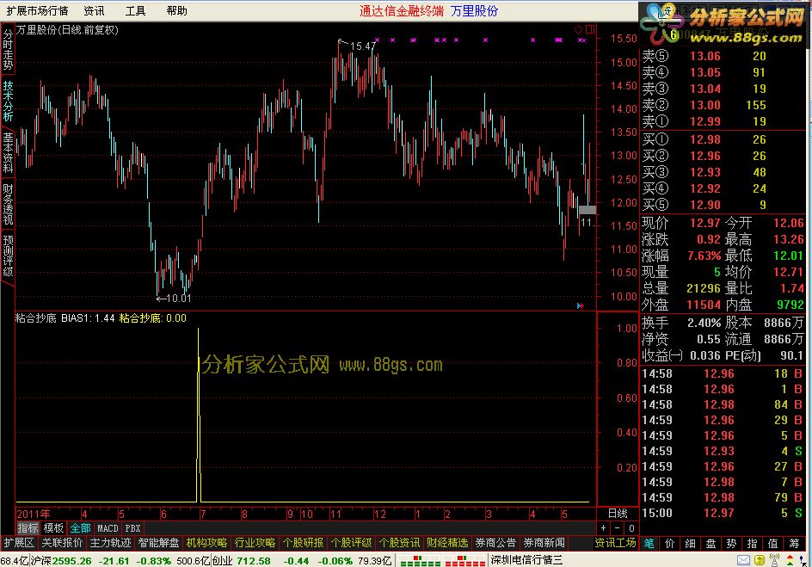The width and height of the screenshot is (812, 567).
Task: Click the yellow icon beside the mail envelope
Action: pyautogui.click(x=760, y=560)
